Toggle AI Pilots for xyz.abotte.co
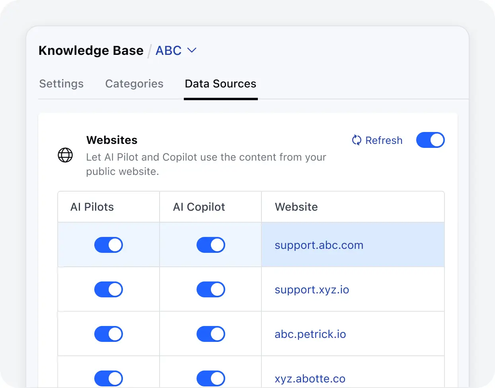The height and width of the screenshot is (388, 495). [109, 378]
